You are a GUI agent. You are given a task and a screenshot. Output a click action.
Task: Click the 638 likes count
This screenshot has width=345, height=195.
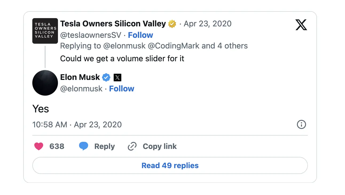(57, 146)
